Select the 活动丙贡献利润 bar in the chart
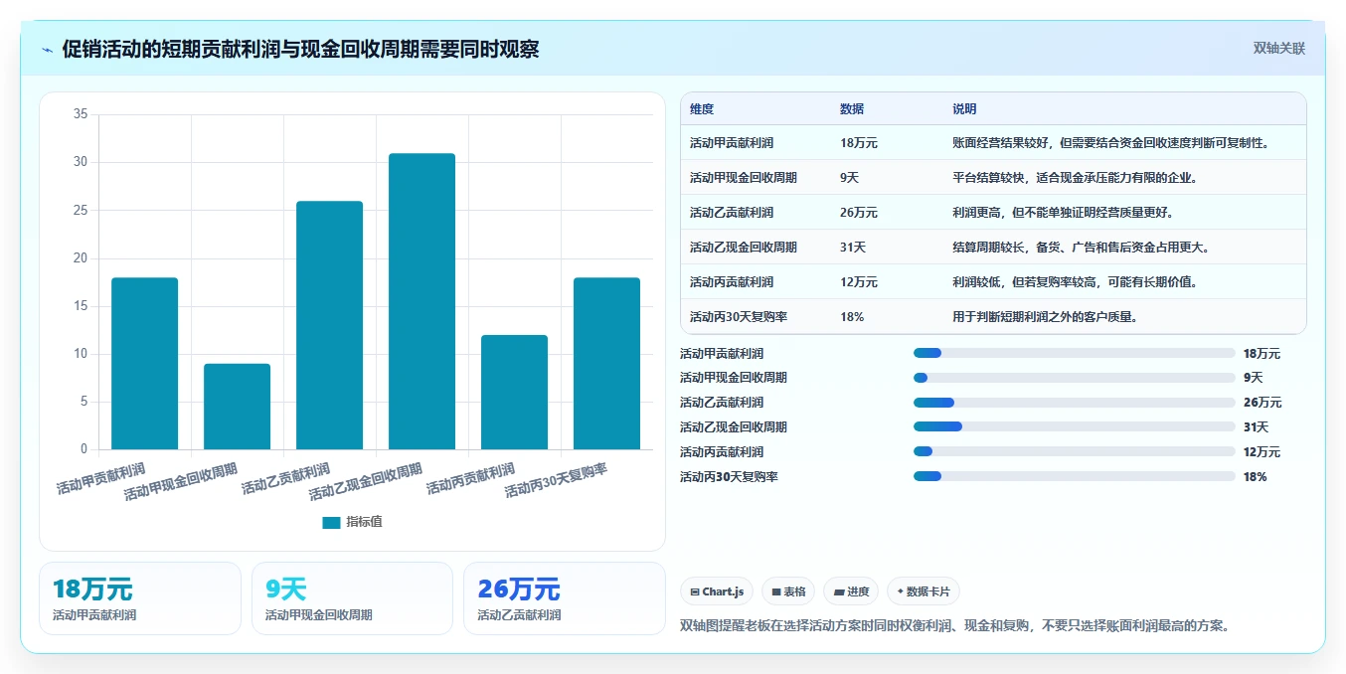The width and height of the screenshot is (1346, 674). pos(514,393)
